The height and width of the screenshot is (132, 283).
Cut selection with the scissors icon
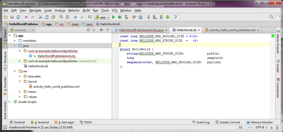click(41, 17)
